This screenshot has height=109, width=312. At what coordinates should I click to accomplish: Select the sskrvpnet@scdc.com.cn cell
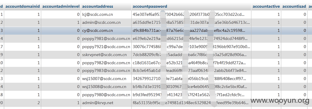click(x=106, y=55)
